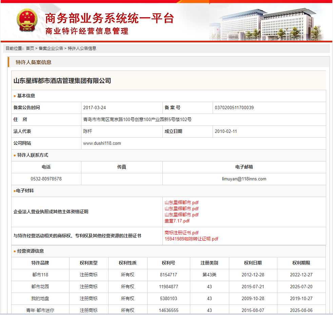Click 企业法人营业执照或其他主体资格证明 label

pos(51,212)
